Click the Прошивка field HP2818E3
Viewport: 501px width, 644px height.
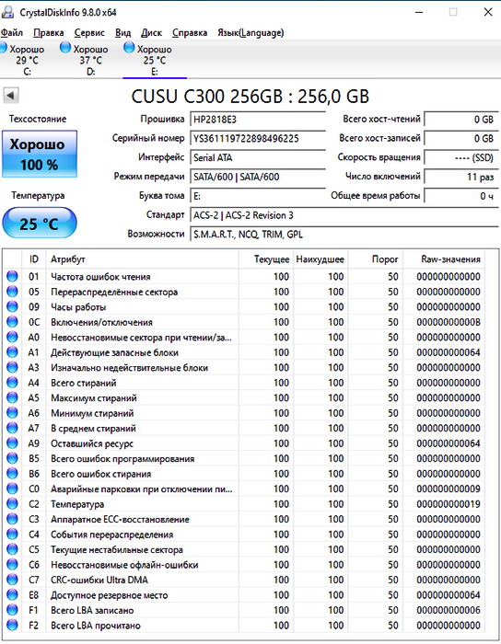click(x=258, y=120)
